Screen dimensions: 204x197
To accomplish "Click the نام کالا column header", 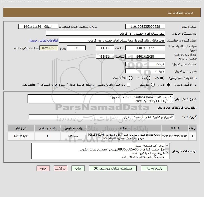I will tap(124, 128).
